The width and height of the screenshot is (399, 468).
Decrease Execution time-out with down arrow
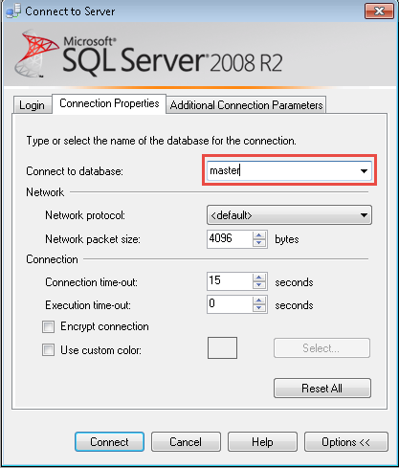click(x=259, y=308)
